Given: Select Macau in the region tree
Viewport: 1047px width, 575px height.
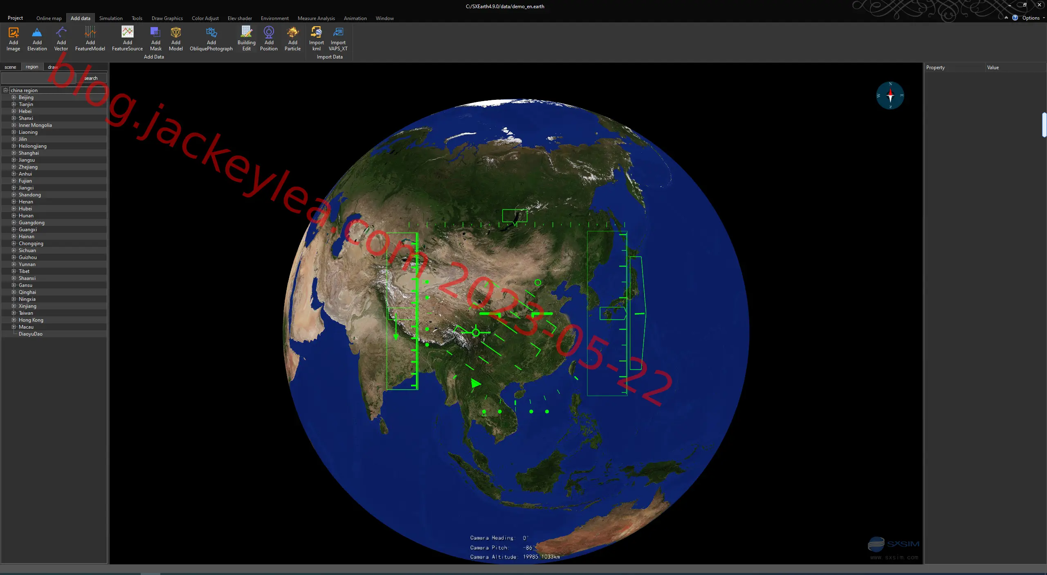Looking at the screenshot, I should point(26,327).
